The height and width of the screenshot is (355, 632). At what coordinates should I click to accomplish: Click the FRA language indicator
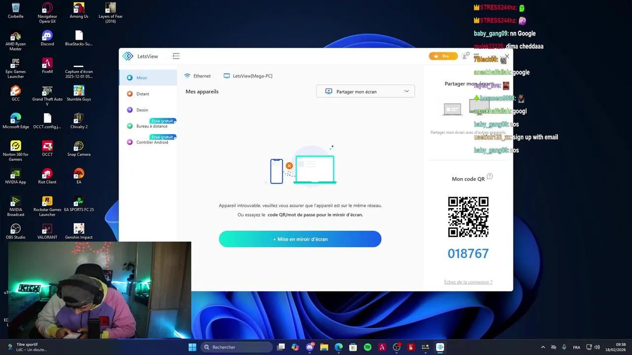[x=576, y=347]
